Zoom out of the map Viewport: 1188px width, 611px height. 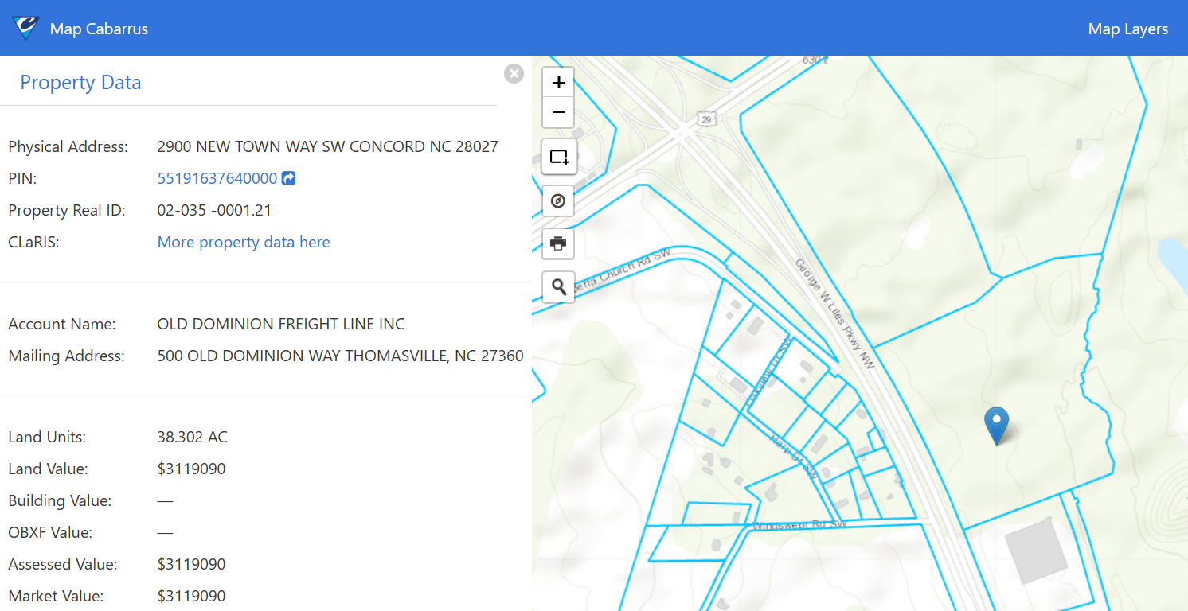click(558, 112)
